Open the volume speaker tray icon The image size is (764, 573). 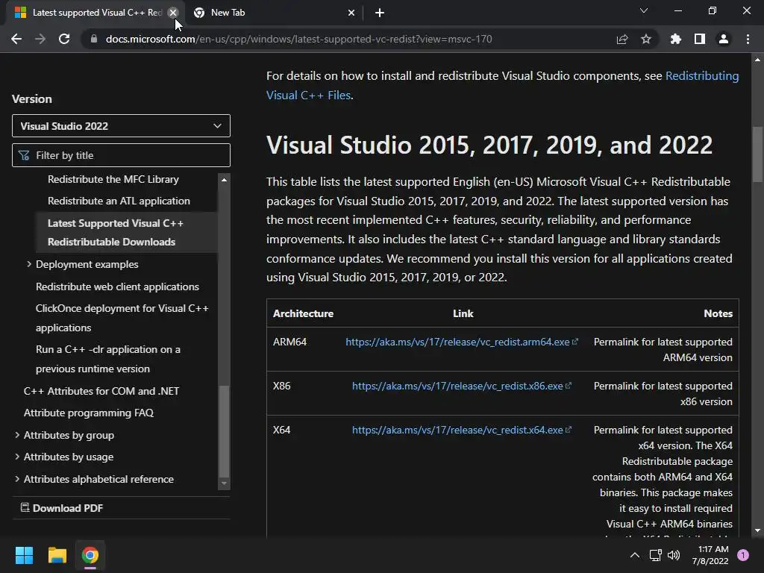coord(674,555)
